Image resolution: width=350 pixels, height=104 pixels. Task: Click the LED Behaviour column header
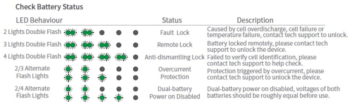(39, 20)
